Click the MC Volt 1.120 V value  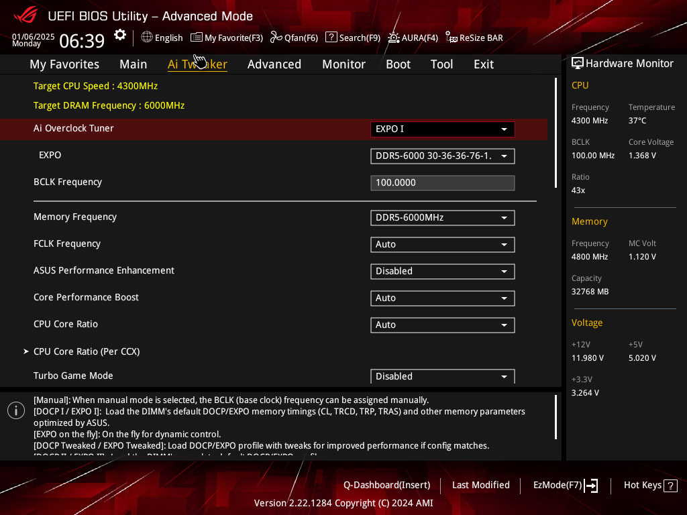642,257
